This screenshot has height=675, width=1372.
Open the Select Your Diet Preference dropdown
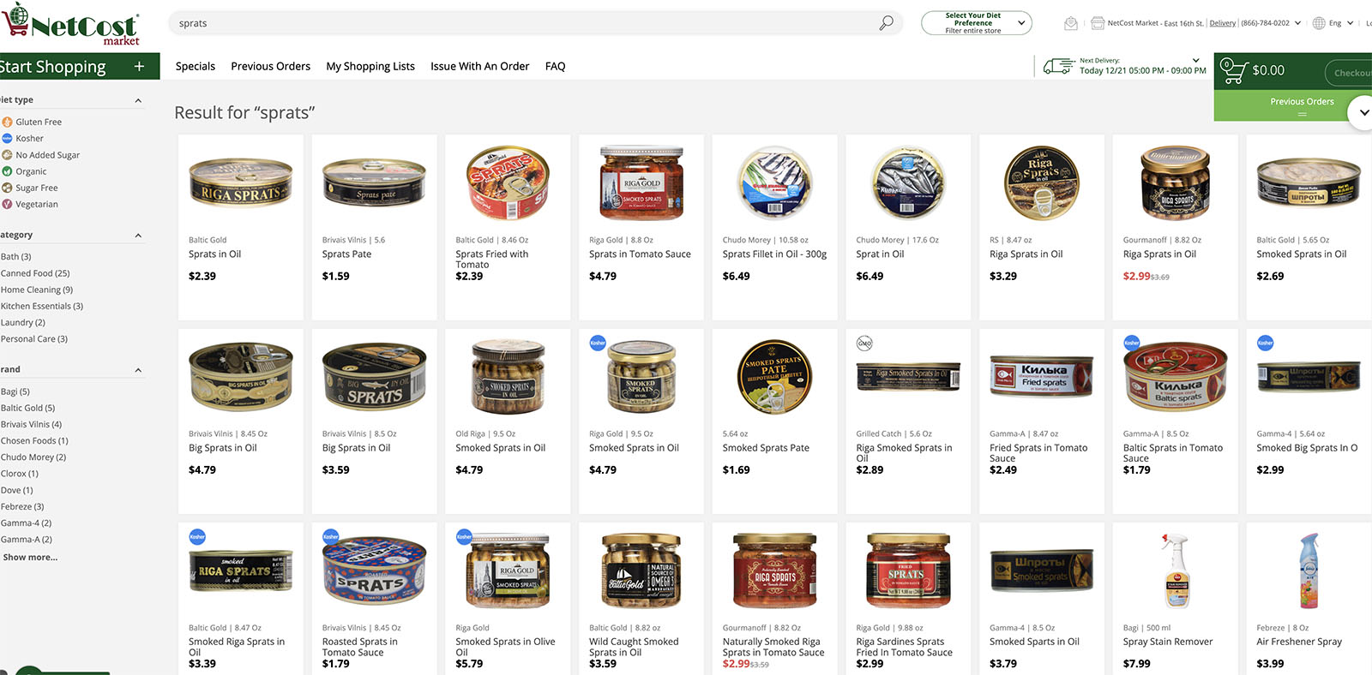coord(976,23)
